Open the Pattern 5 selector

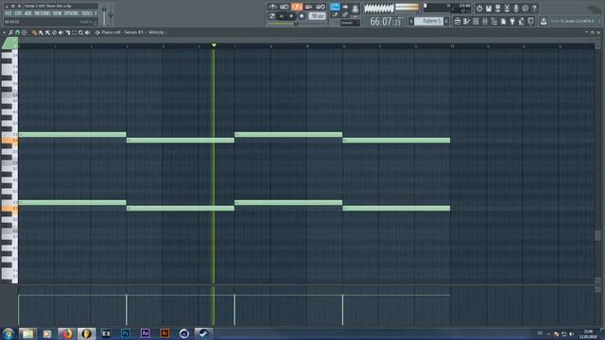[428, 21]
